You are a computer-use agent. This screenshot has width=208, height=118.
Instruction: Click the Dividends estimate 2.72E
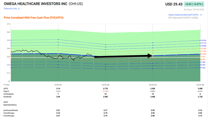pyautogui.click(x=200, y=97)
